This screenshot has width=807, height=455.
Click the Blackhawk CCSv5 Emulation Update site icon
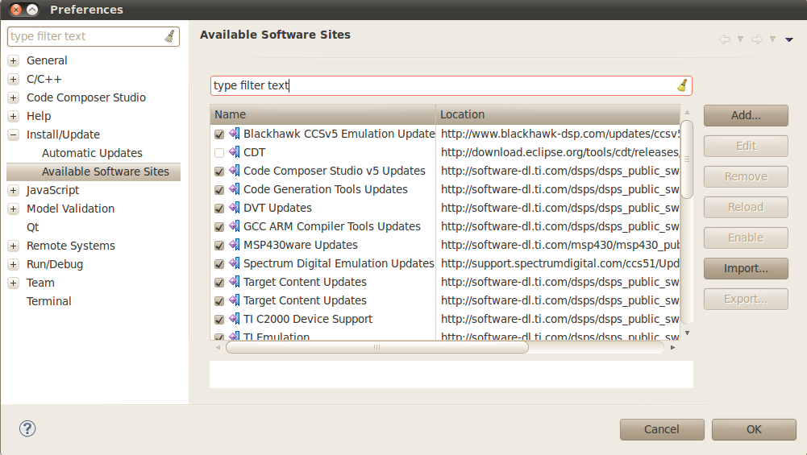pos(234,134)
